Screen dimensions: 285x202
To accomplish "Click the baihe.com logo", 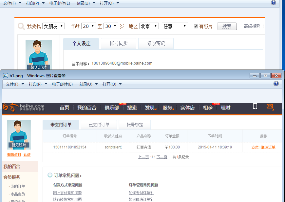I will [x=24, y=107].
